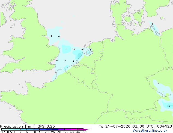
Task: Click the legend swatch between 35 and 40
Action: 68,129
